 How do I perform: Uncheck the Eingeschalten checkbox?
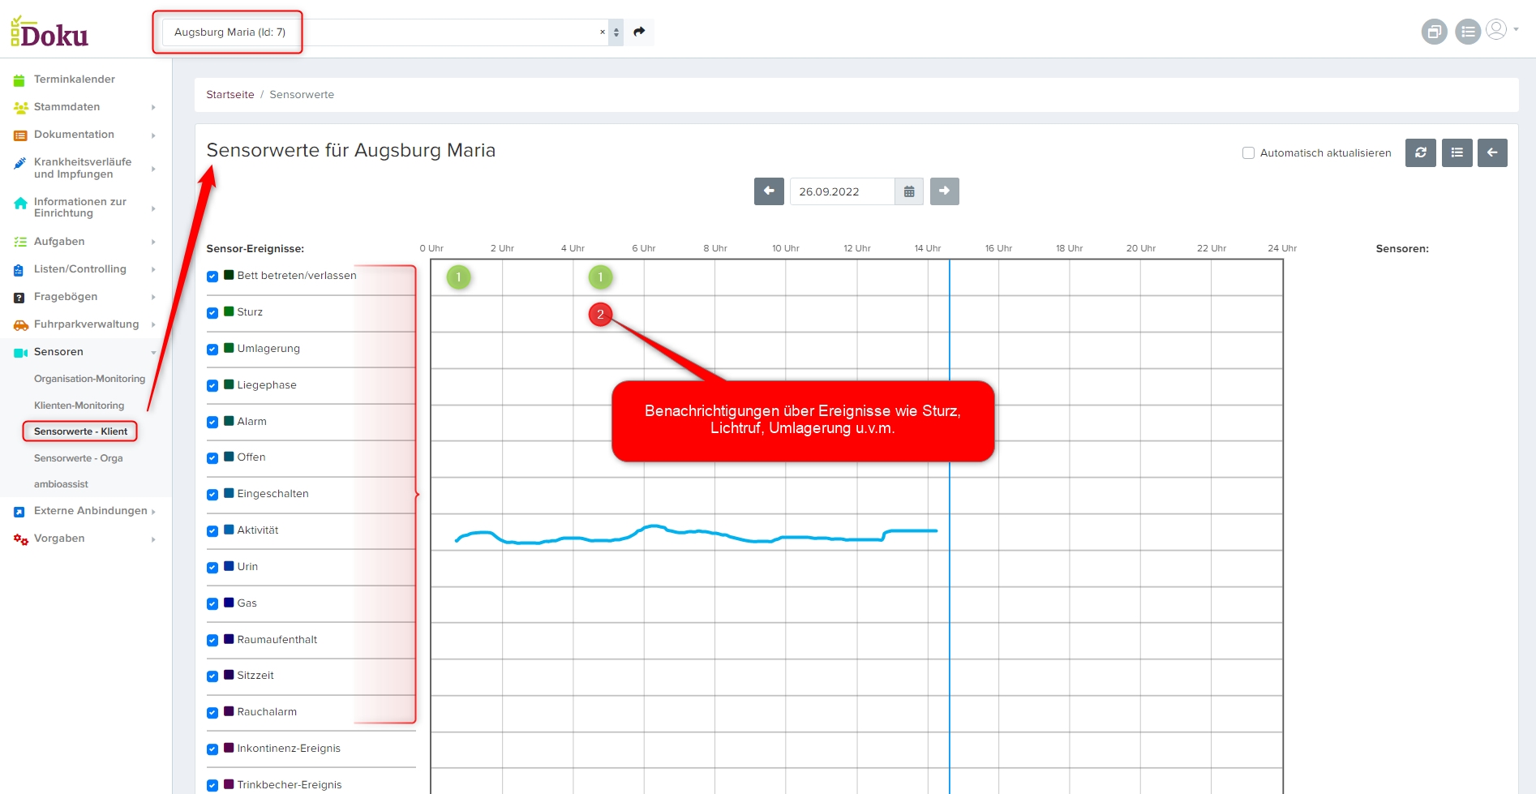click(212, 495)
